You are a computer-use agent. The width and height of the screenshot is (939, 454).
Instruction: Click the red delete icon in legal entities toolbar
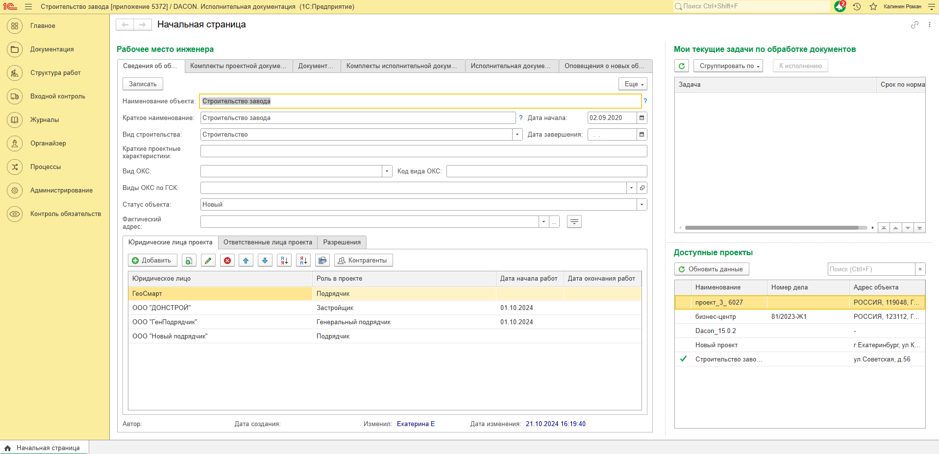[x=227, y=261]
